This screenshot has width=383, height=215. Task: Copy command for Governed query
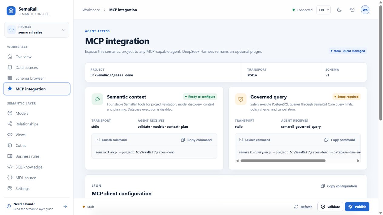point(340,140)
